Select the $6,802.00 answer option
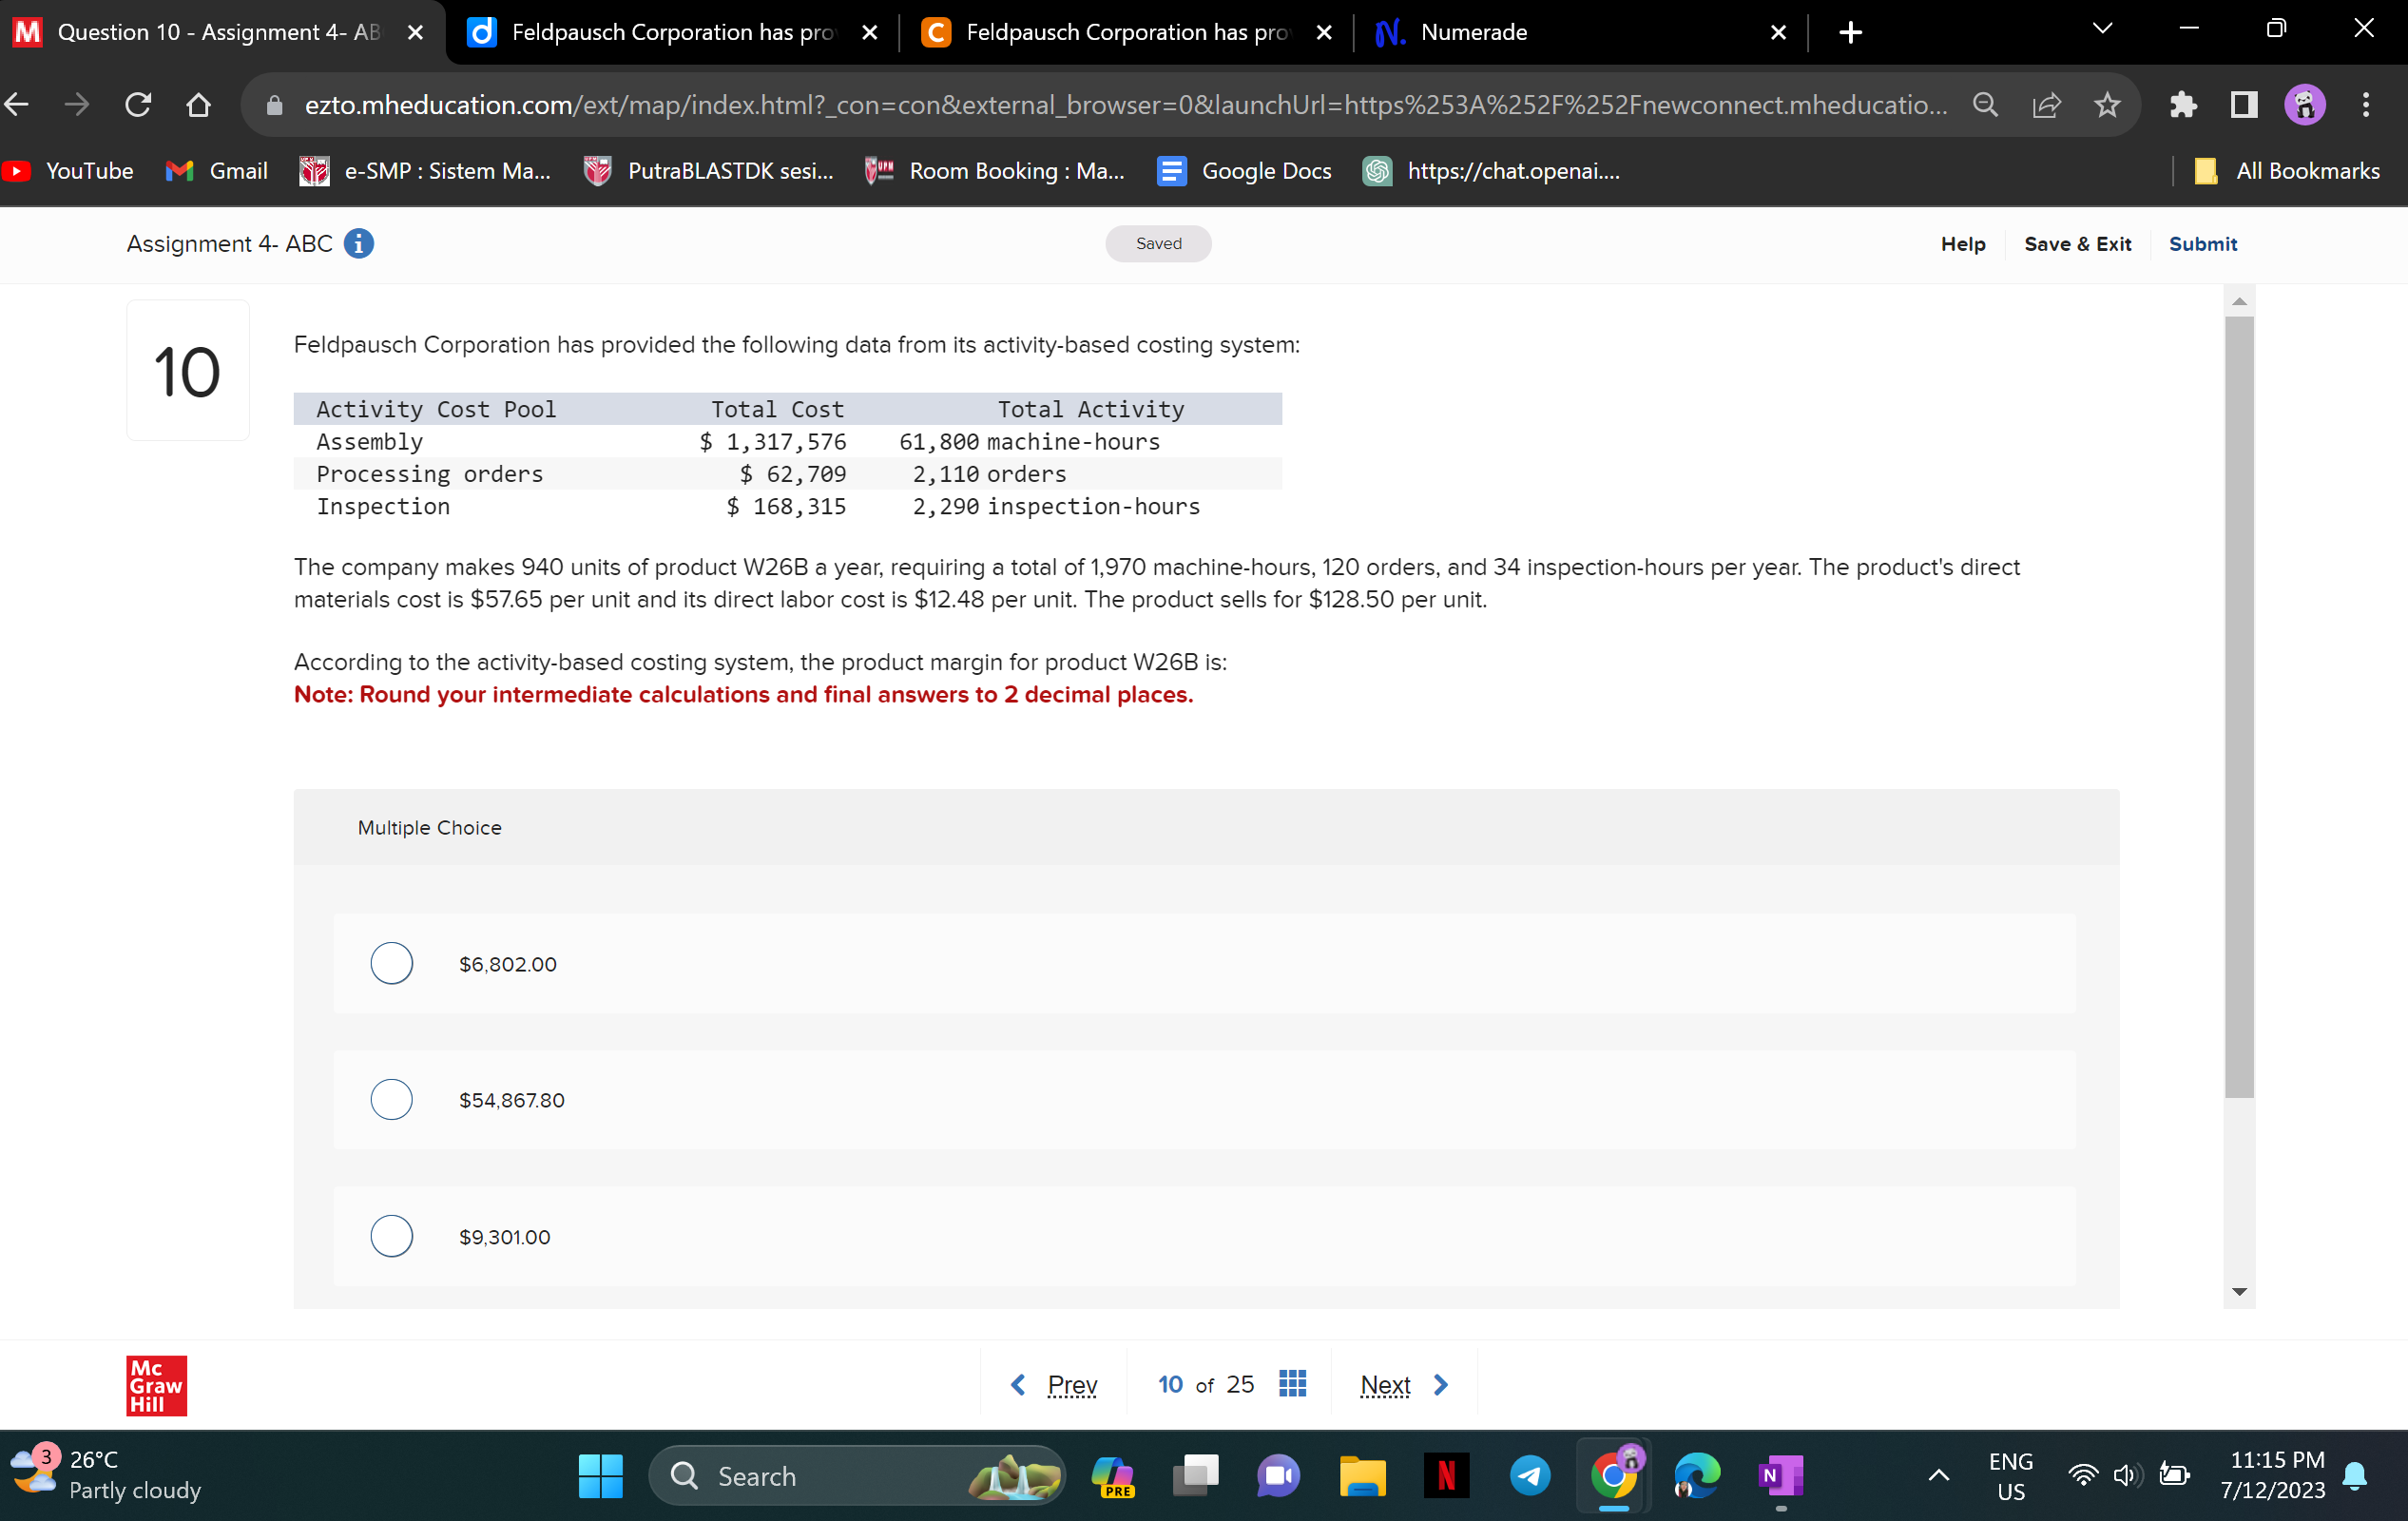 click(x=390, y=963)
